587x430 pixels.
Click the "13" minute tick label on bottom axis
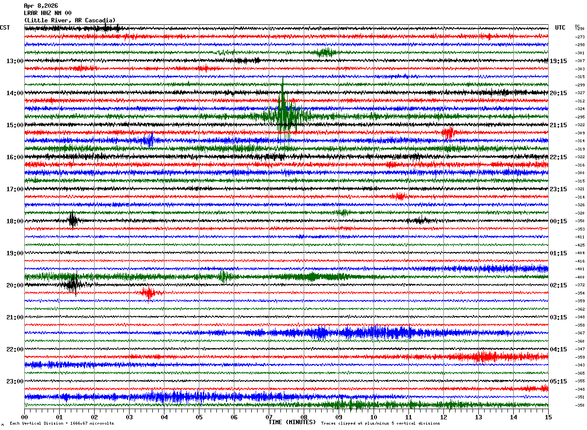pyautogui.click(x=478, y=417)
